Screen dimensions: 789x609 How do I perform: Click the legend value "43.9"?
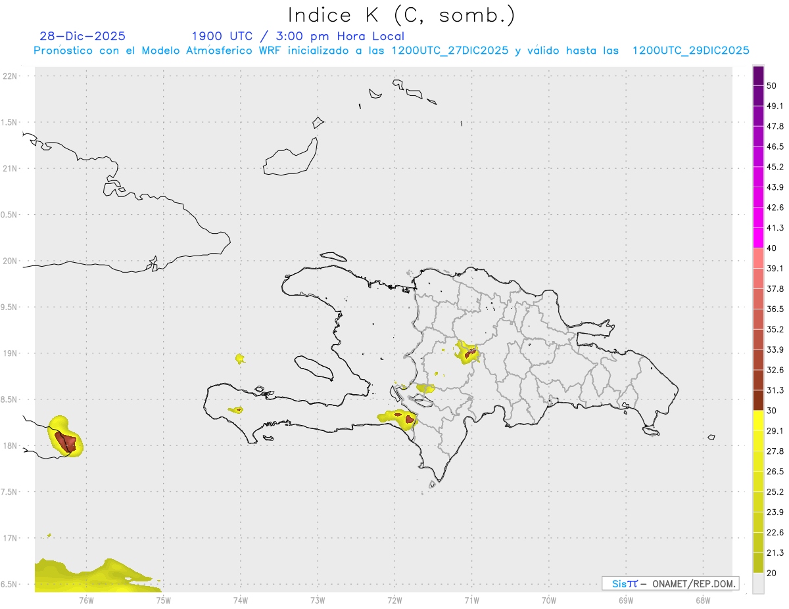coord(775,187)
